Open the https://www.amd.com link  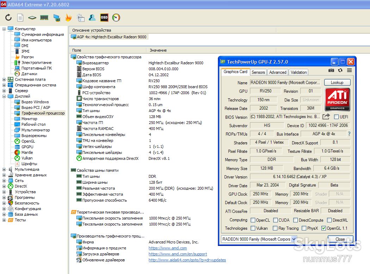pos(168,248)
